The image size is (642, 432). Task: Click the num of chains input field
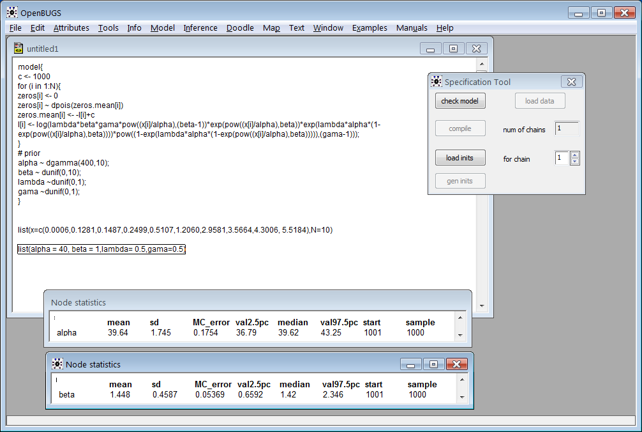567,128
